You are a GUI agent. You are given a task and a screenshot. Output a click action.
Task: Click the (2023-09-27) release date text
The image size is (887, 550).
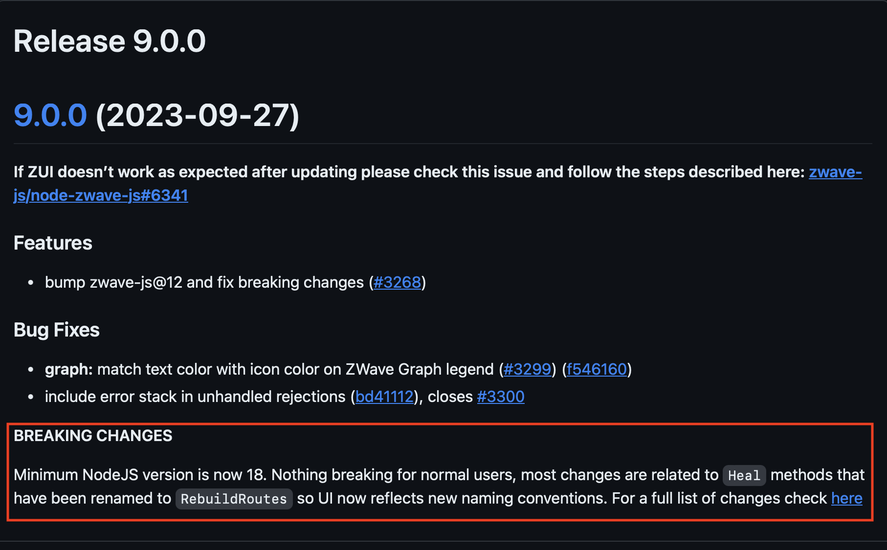(x=197, y=116)
